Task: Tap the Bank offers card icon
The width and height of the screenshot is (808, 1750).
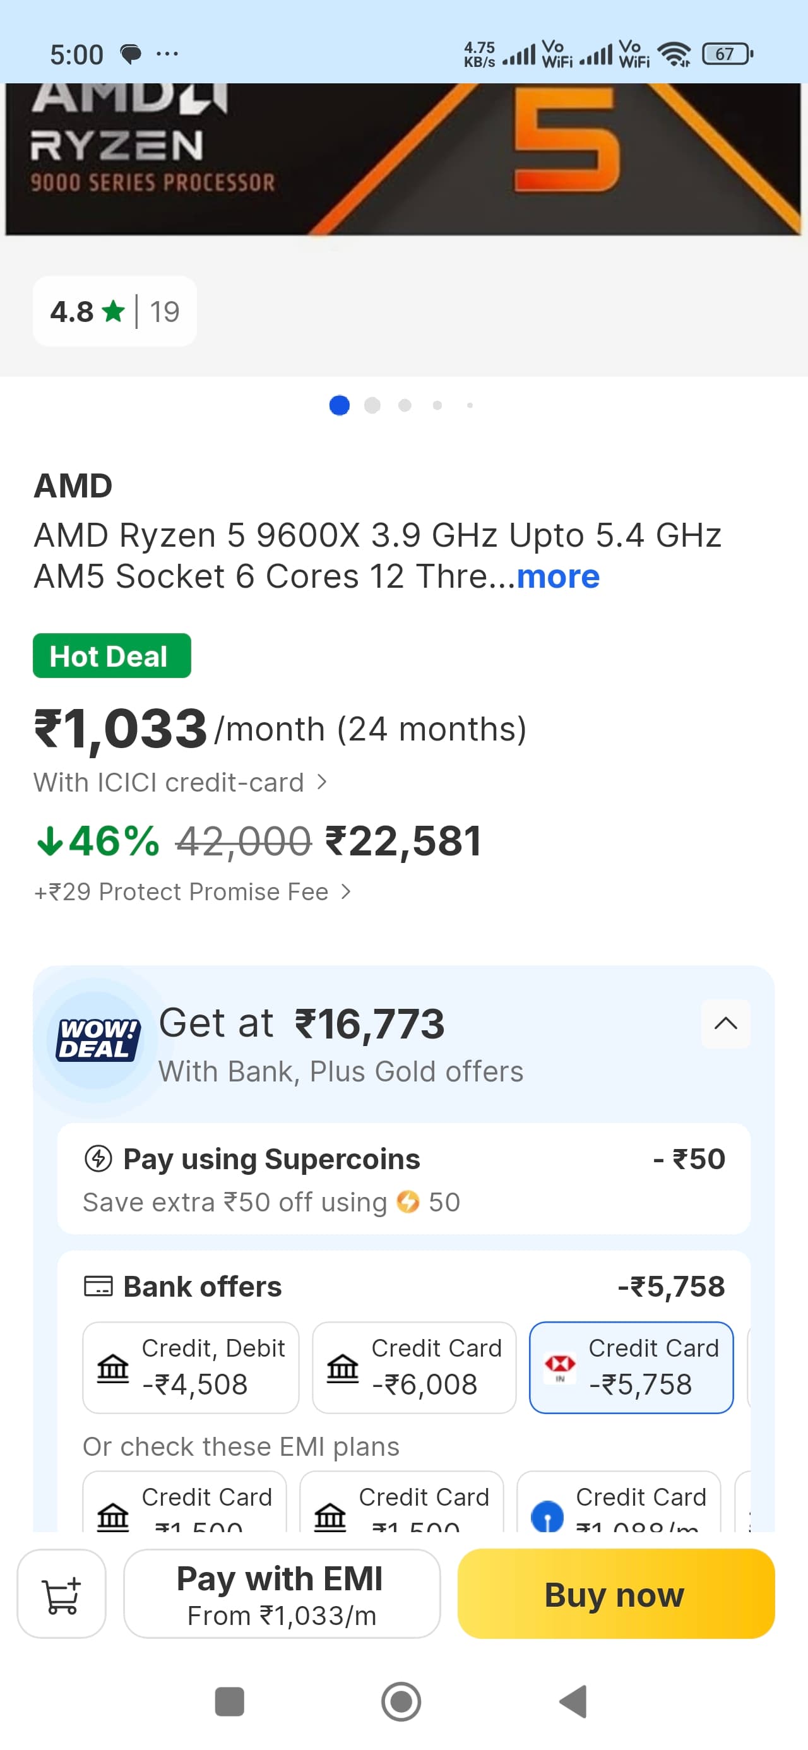Action: coord(98,1286)
